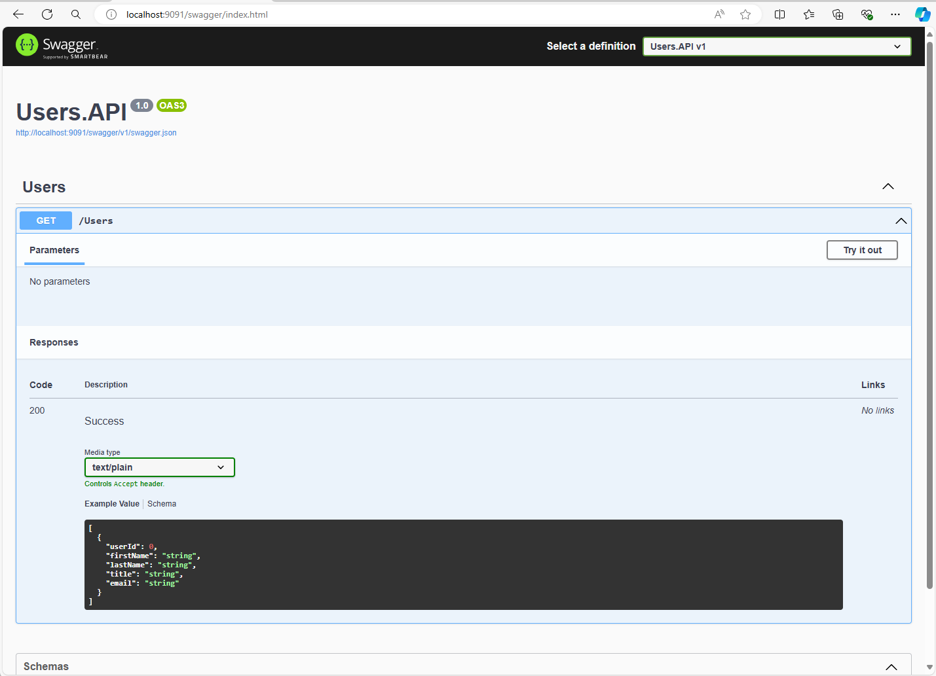Viewport: 936px width, 676px height.
Task: Go back using browser back arrow
Action: pyautogui.click(x=18, y=14)
